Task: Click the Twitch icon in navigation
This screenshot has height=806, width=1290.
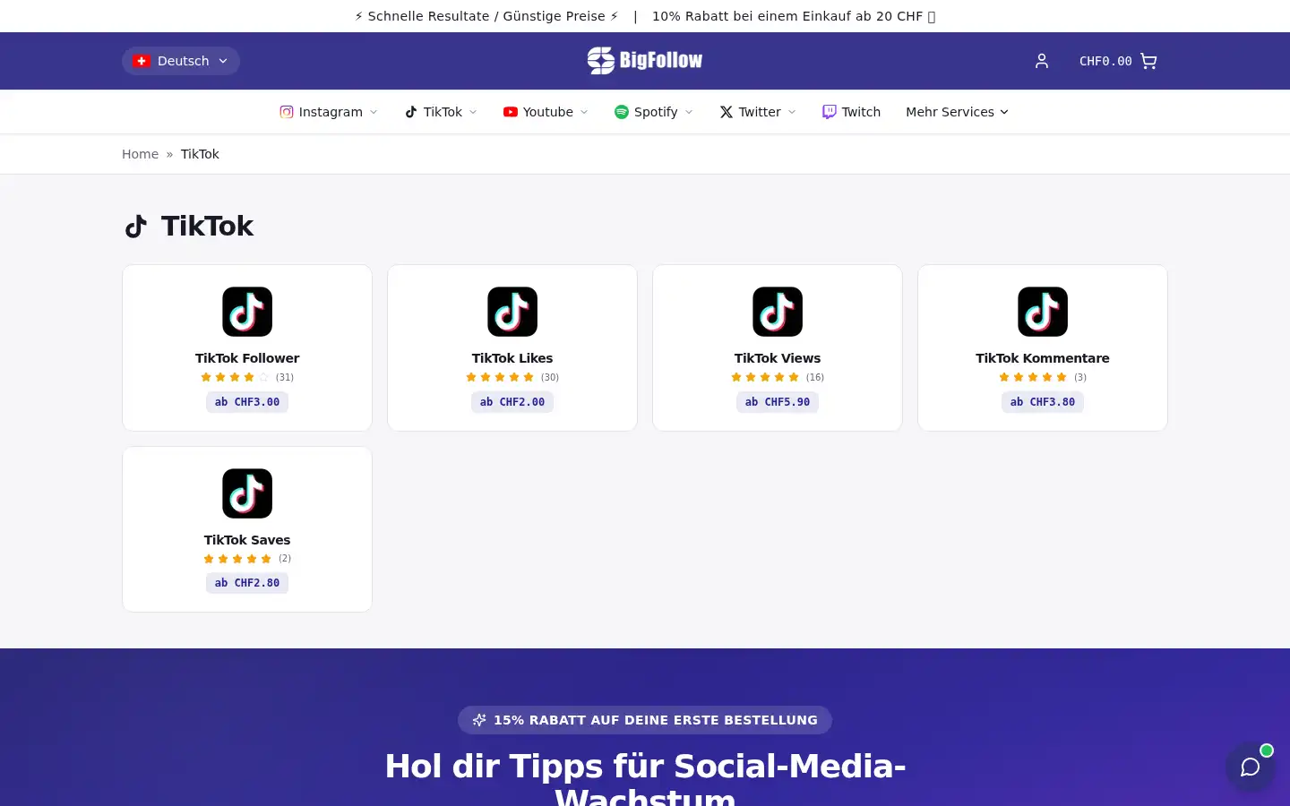Action: click(830, 112)
